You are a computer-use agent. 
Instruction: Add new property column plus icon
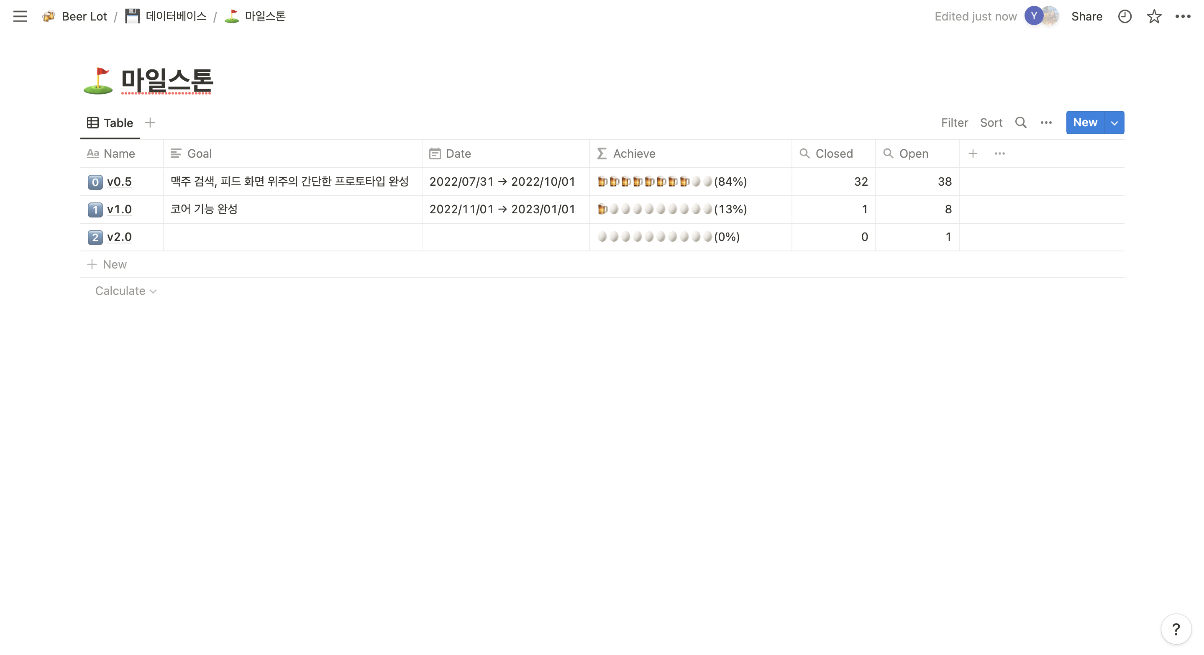973,153
